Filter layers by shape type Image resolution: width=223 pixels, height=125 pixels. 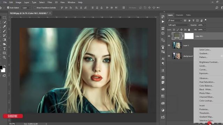point(198,20)
